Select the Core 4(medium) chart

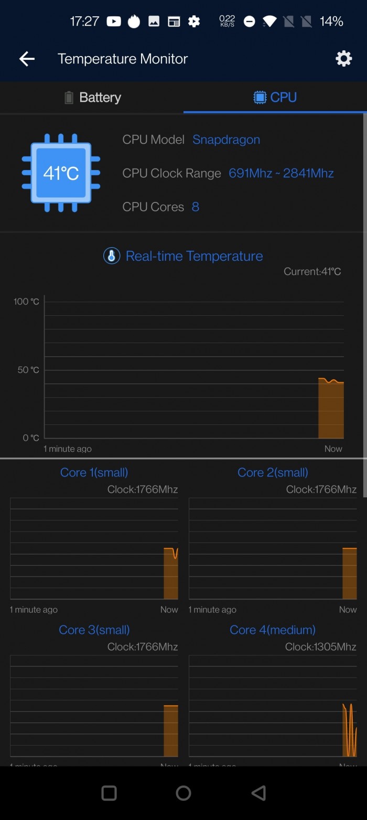coord(273,706)
